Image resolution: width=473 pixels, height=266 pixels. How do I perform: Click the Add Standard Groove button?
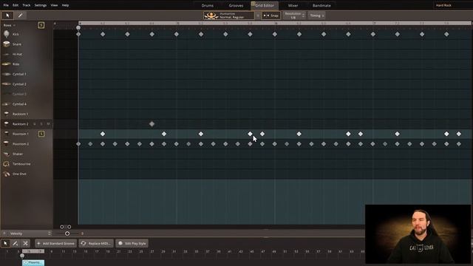[56, 243]
